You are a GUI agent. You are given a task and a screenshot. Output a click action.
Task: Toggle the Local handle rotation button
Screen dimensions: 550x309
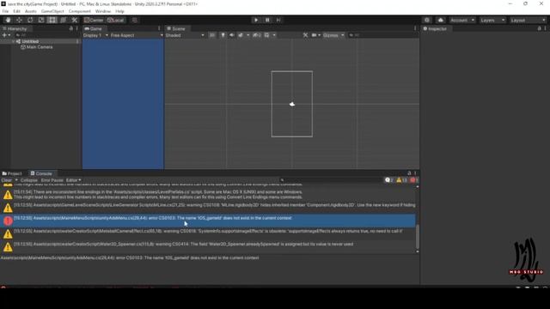[x=115, y=20]
